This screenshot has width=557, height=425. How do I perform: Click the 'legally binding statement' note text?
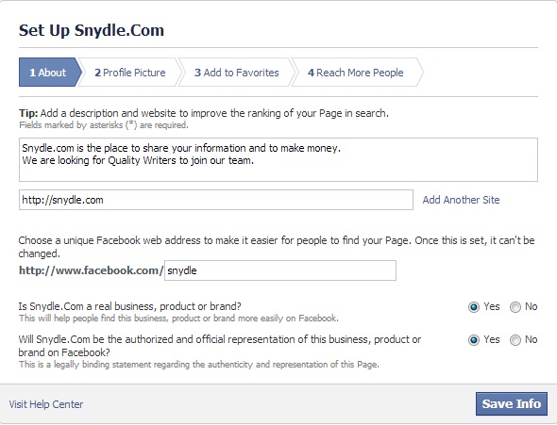tap(199, 365)
